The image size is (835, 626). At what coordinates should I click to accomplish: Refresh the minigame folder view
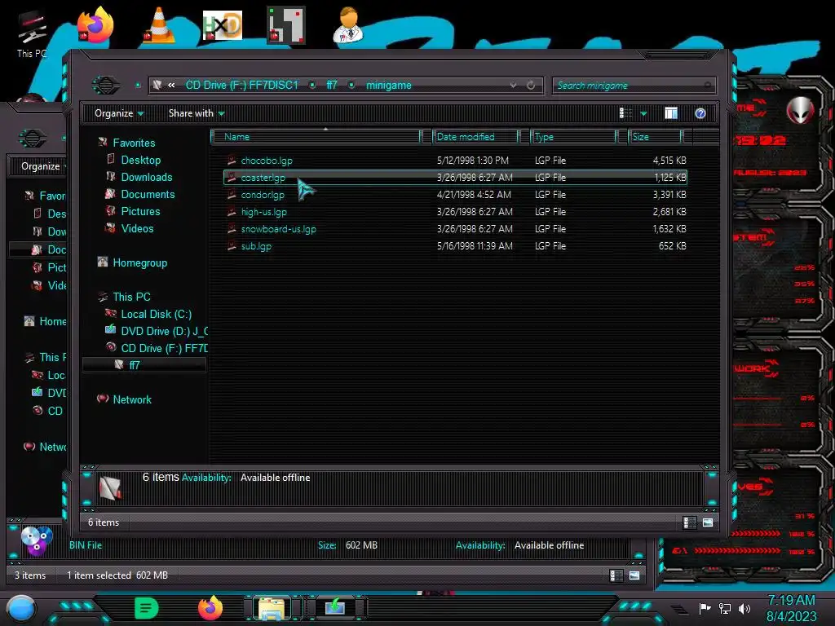(531, 85)
